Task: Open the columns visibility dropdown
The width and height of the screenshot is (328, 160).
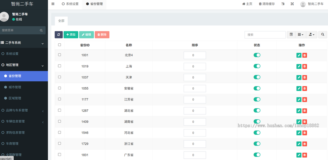Action: tap(300, 35)
